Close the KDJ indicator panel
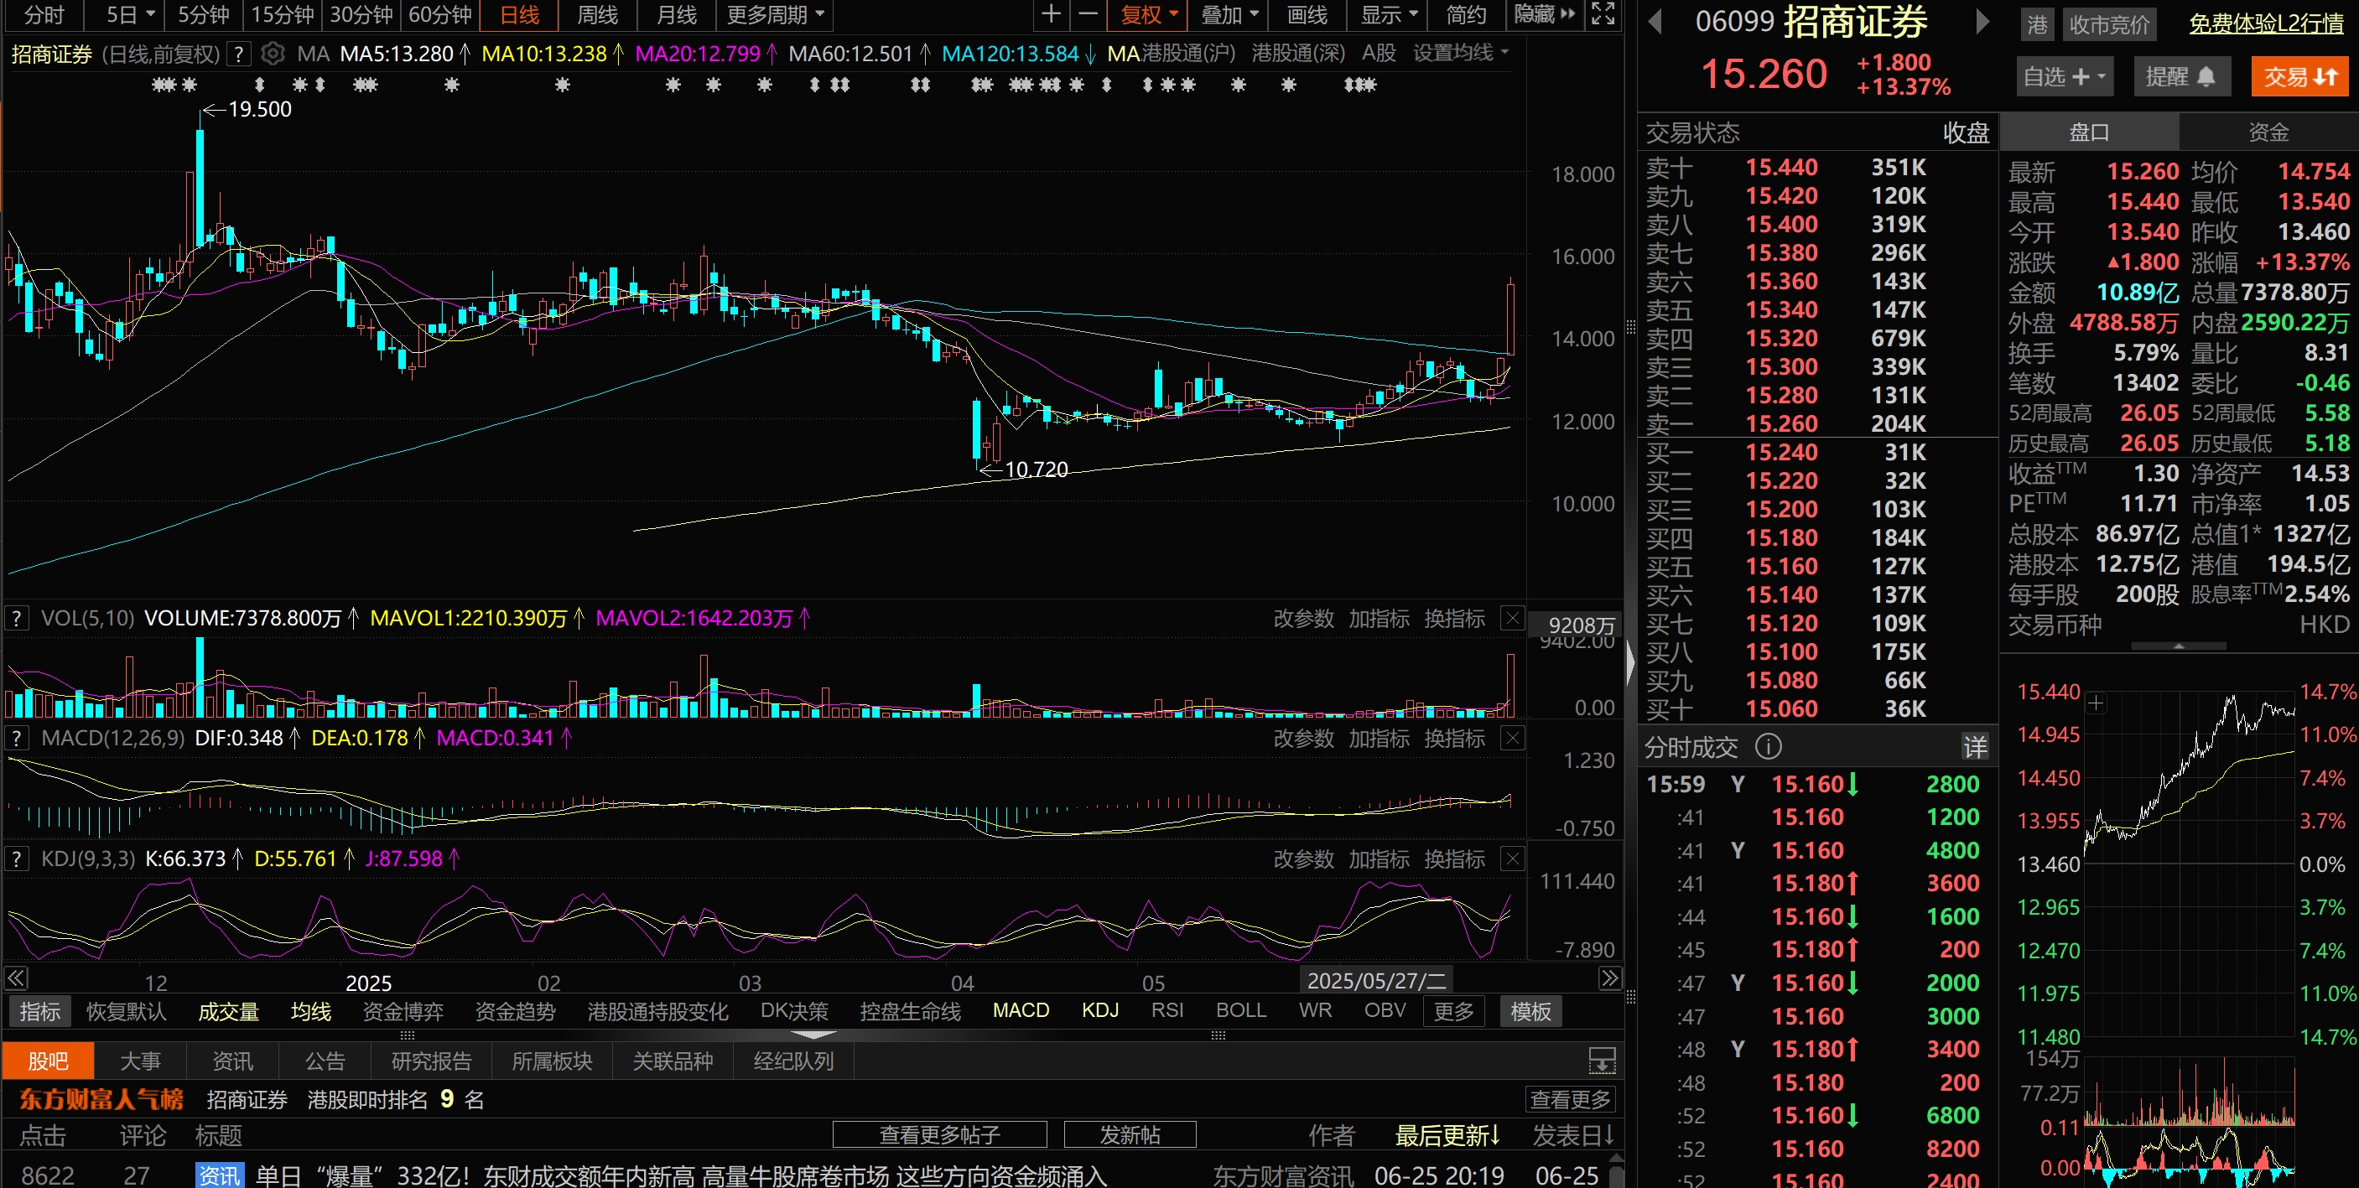Screen dimensions: 2359x1188 coord(1512,859)
